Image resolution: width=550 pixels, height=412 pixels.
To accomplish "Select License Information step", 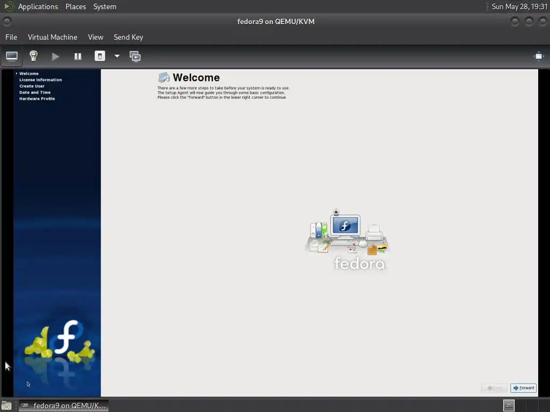I will 40,80.
